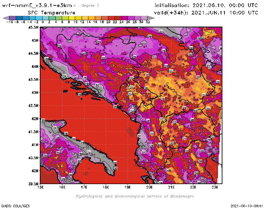This screenshot has width=270, height=208.
Task: Click the 45.5N latitude axis label
Action: tap(33, 27)
